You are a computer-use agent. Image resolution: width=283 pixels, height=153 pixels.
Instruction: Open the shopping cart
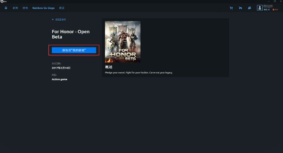click(x=231, y=8)
